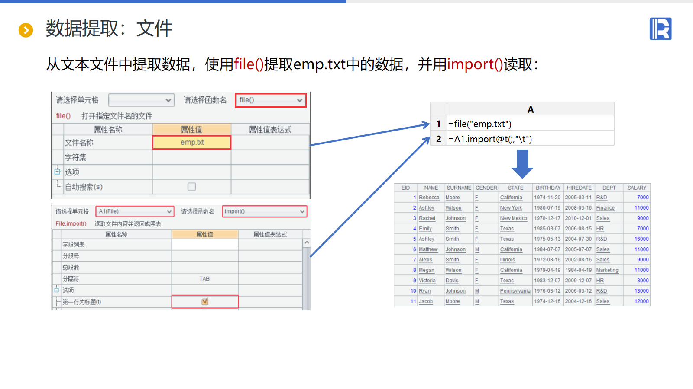
Task: Select the birthday cell 1974-11-20
Action: [548, 198]
